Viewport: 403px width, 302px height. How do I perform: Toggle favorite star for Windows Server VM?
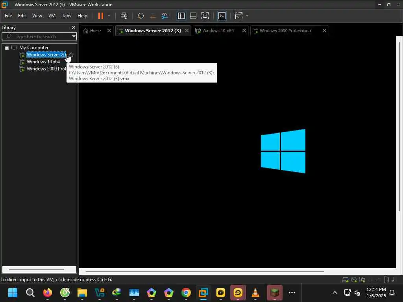(72, 55)
